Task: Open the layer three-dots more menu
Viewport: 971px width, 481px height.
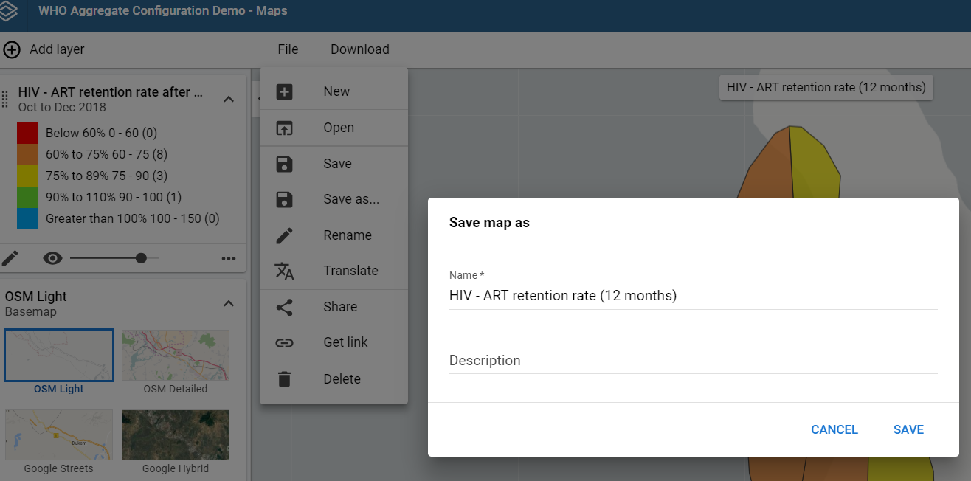Action: point(229,258)
